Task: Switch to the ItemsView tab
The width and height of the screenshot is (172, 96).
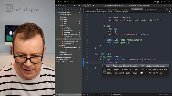Action: point(126,9)
